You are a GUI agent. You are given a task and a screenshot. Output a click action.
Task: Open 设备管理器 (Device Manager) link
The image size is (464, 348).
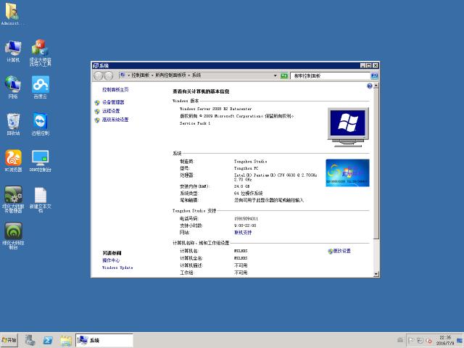pos(113,103)
